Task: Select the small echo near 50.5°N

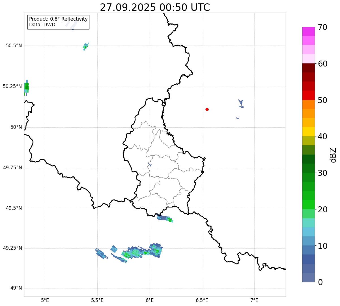Action: (85, 46)
